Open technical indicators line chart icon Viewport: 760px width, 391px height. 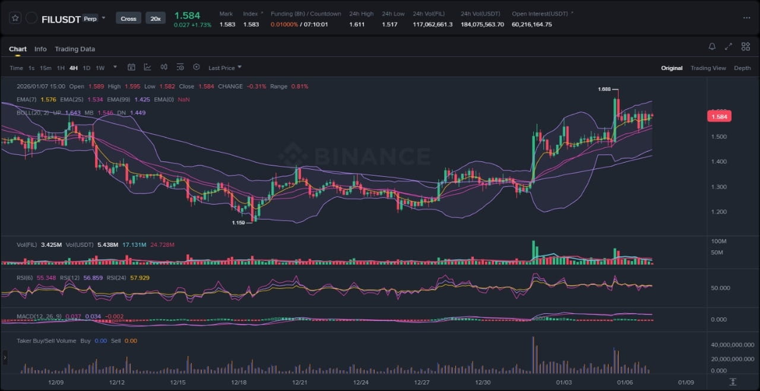(147, 68)
